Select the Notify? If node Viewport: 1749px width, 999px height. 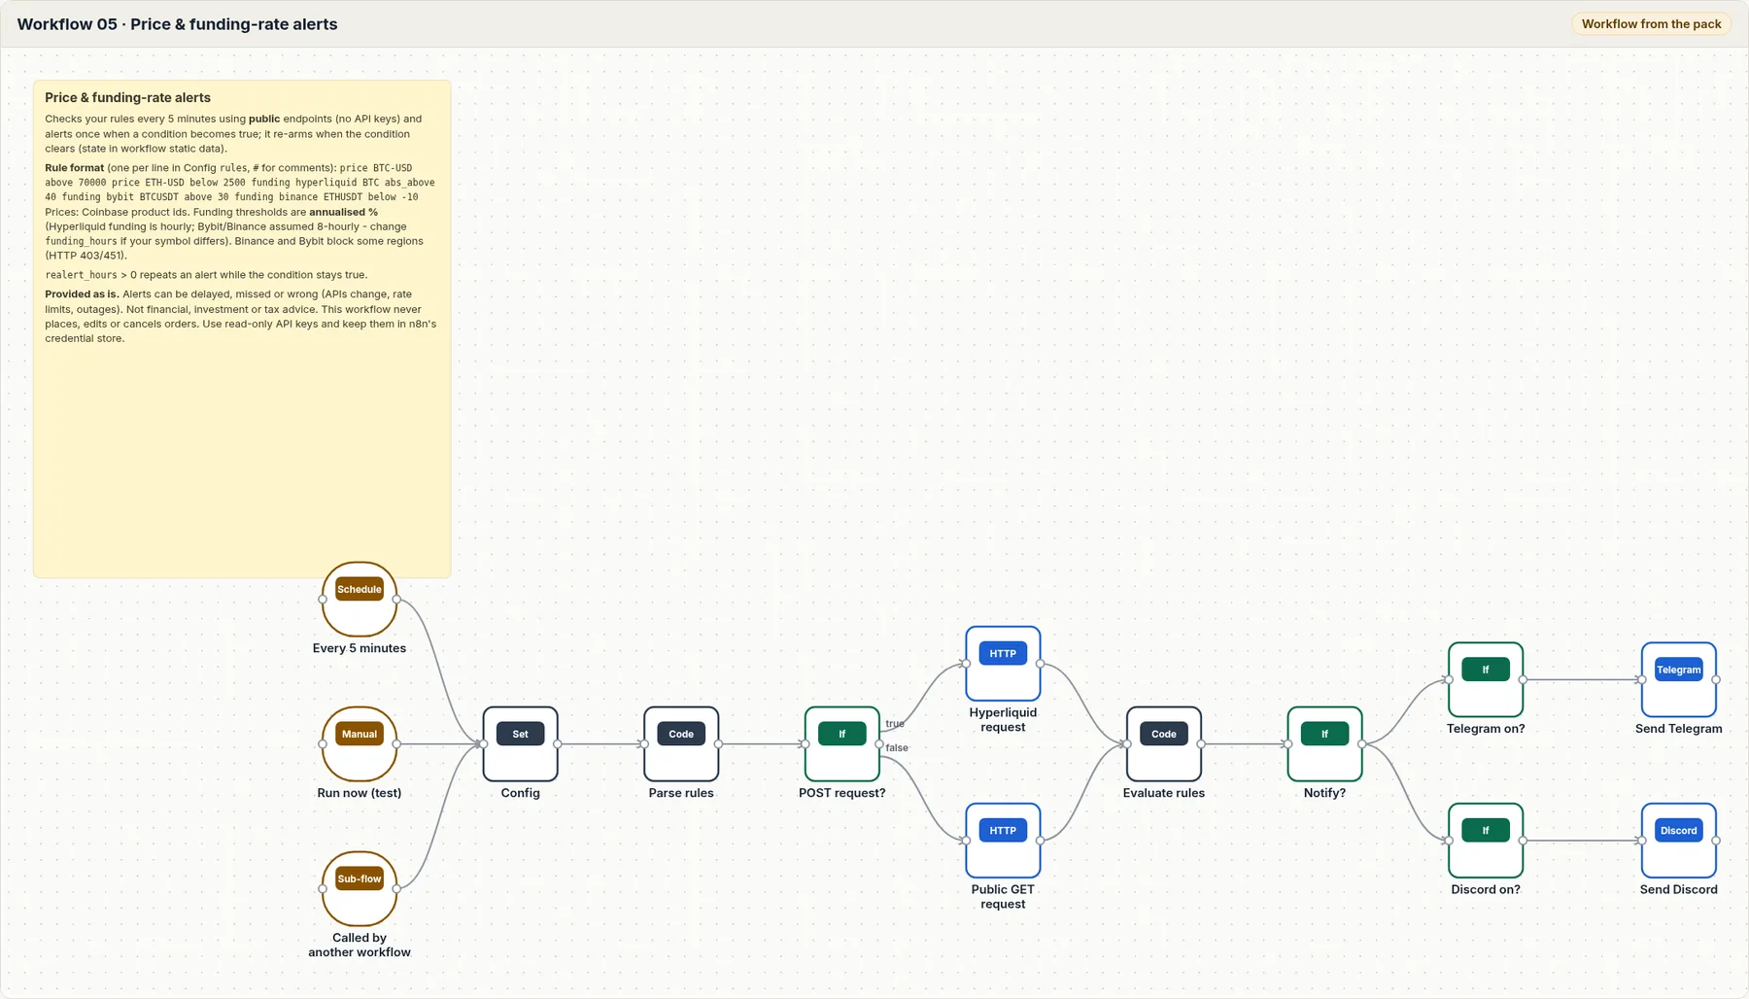pos(1324,744)
